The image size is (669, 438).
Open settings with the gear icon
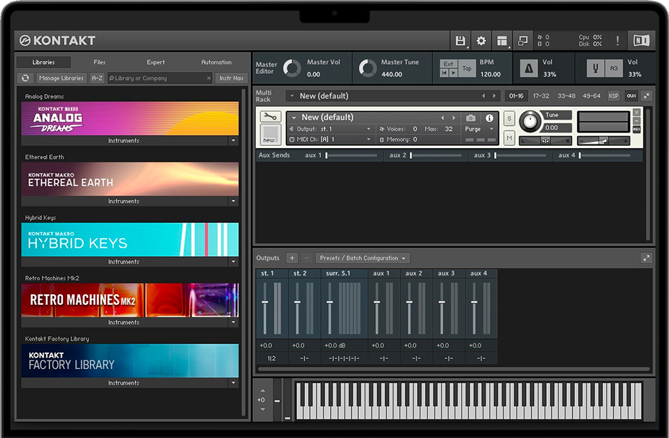click(481, 41)
